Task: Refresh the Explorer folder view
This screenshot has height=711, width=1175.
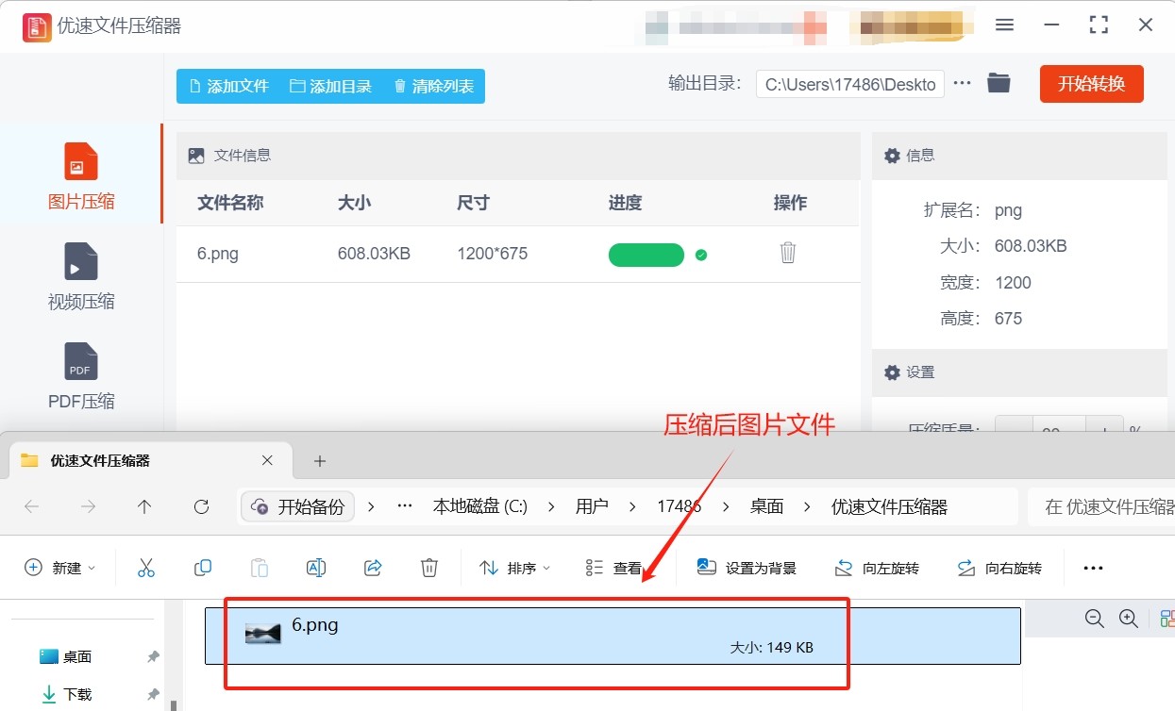Action: [x=201, y=506]
